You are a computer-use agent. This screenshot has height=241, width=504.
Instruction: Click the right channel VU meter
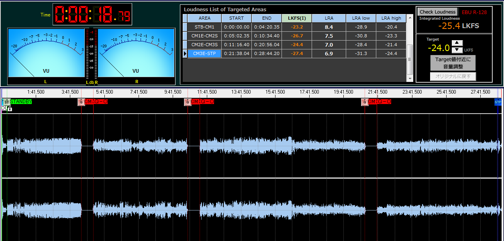(x=136, y=53)
